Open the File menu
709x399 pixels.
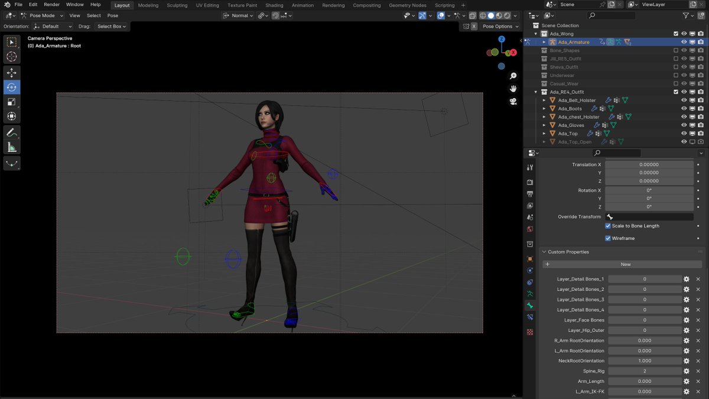tap(18, 5)
